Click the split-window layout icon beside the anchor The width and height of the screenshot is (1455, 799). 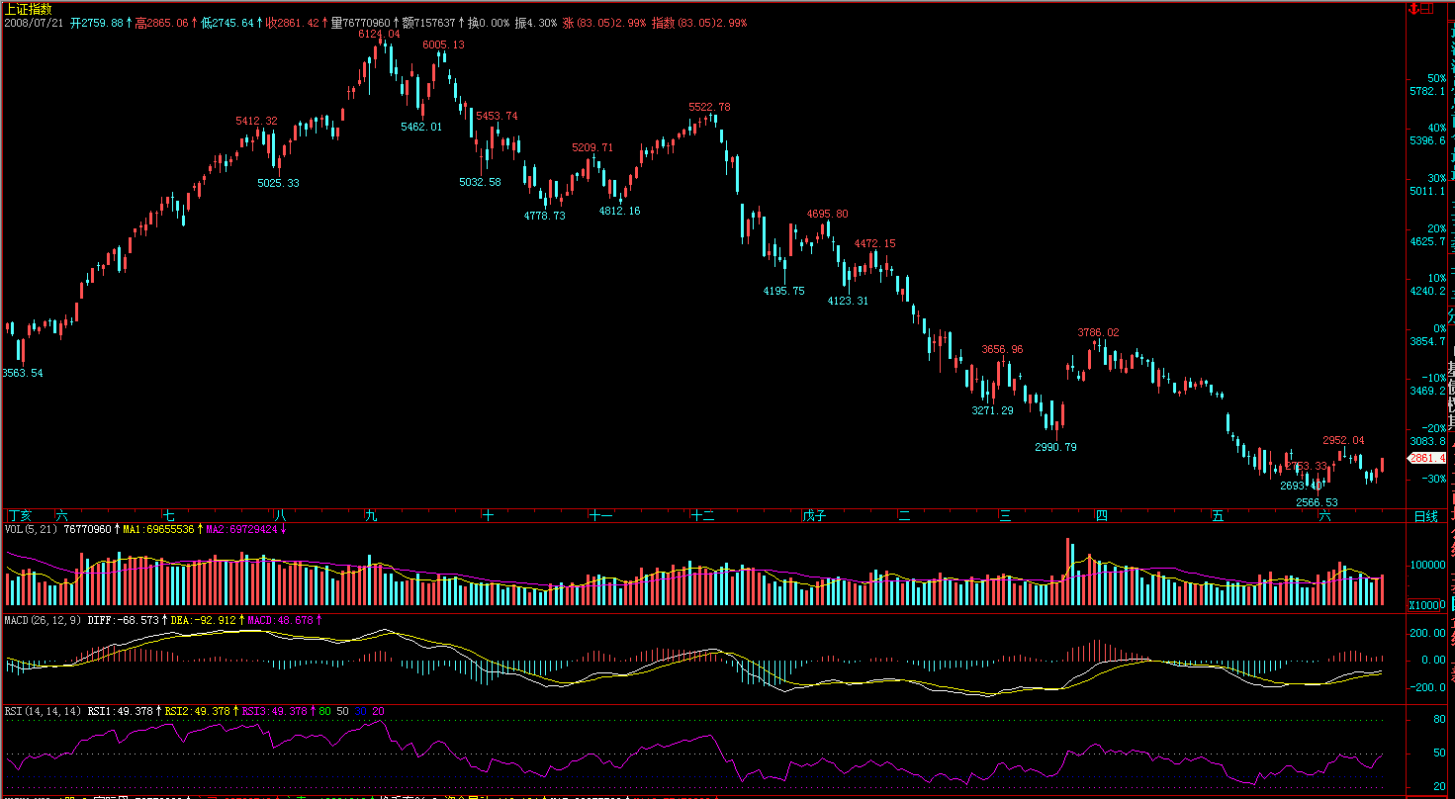pos(1427,8)
